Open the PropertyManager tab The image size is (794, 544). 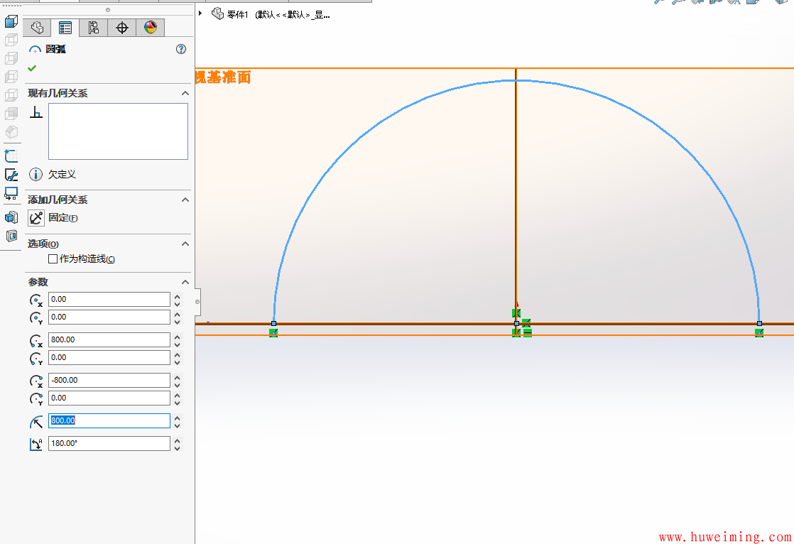65,28
